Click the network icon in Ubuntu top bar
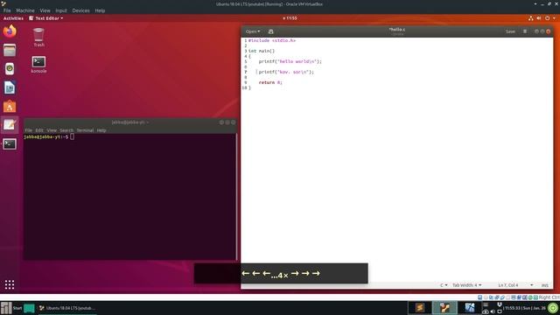 (x=531, y=18)
